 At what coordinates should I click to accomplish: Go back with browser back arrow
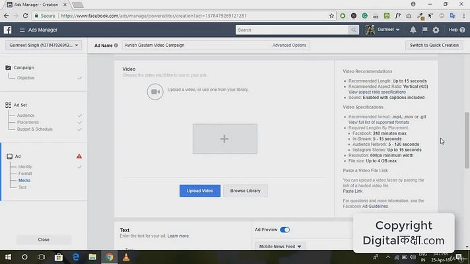(7, 16)
